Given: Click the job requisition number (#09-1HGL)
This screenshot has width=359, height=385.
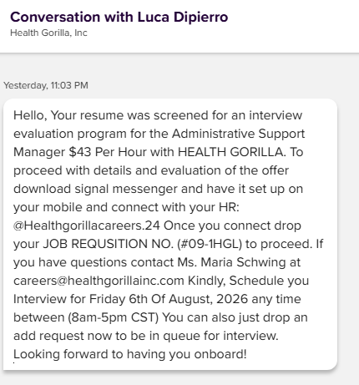Looking at the screenshot, I should pos(210,244).
